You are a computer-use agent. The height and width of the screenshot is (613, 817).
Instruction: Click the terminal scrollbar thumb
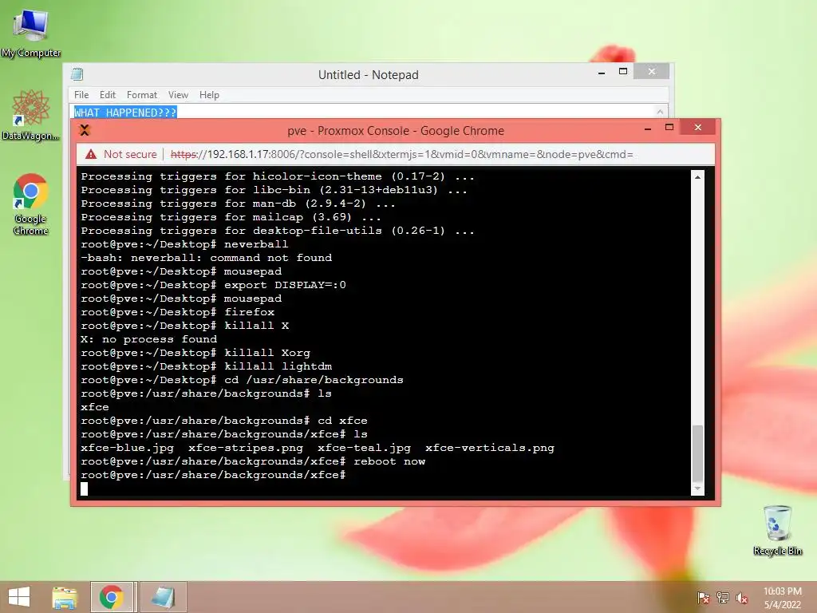[697, 453]
